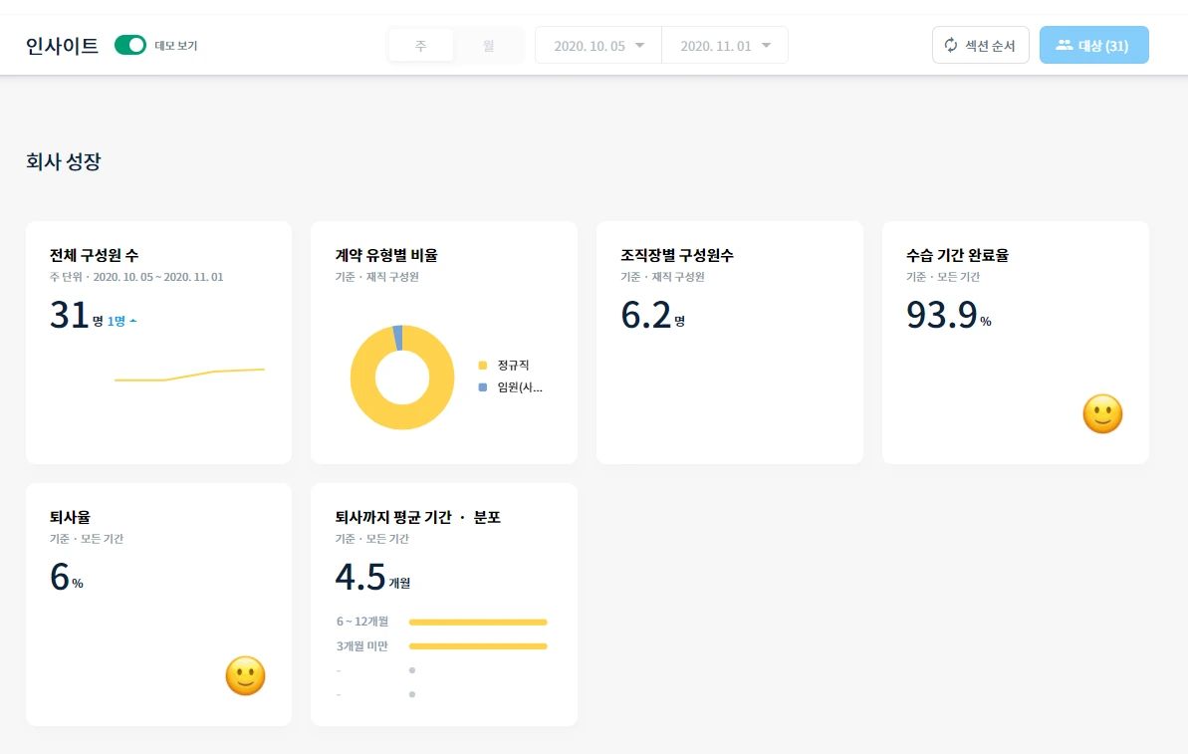Click the refresh icon in 섹션 순서 button
Screen dimensions: 1188x754
click(951, 46)
